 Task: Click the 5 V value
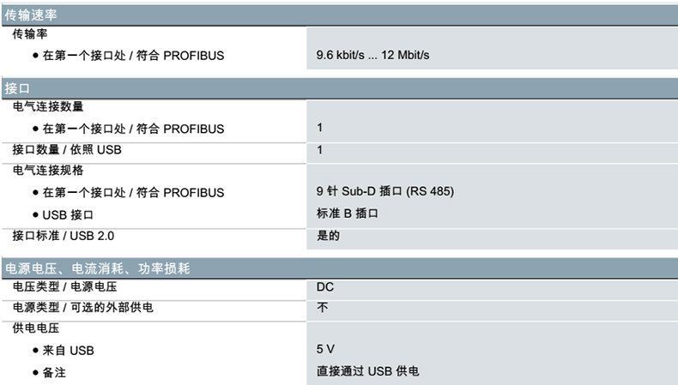click(326, 350)
